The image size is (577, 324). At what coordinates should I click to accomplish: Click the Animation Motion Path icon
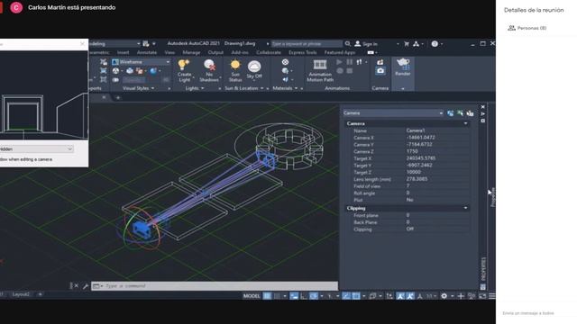coord(320,65)
